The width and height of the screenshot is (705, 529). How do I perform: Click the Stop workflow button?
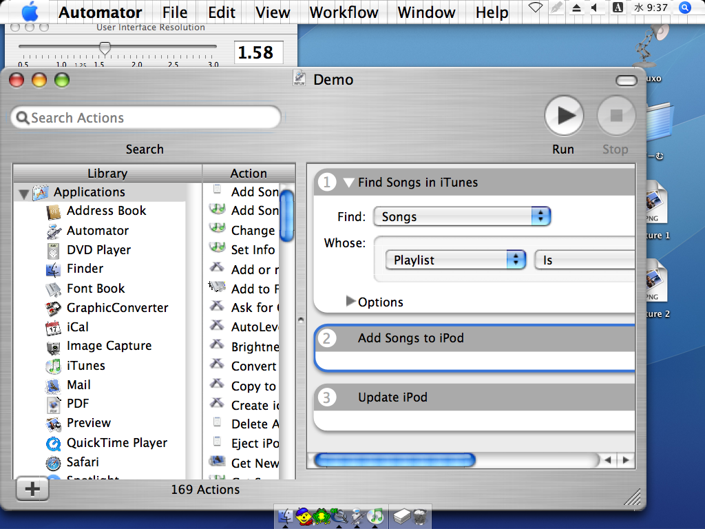click(616, 116)
